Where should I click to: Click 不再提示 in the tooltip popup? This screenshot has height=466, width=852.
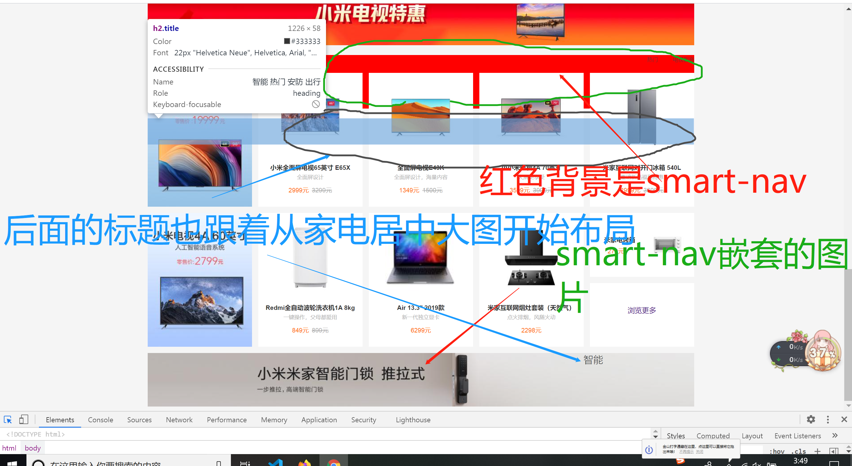tap(686, 451)
